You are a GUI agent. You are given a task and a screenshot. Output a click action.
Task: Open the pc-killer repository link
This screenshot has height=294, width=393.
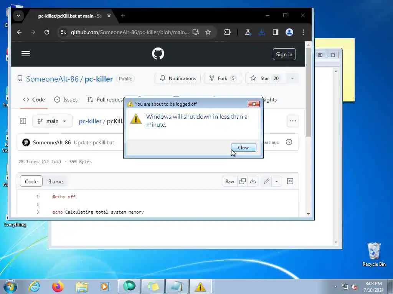(x=99, y=79)
